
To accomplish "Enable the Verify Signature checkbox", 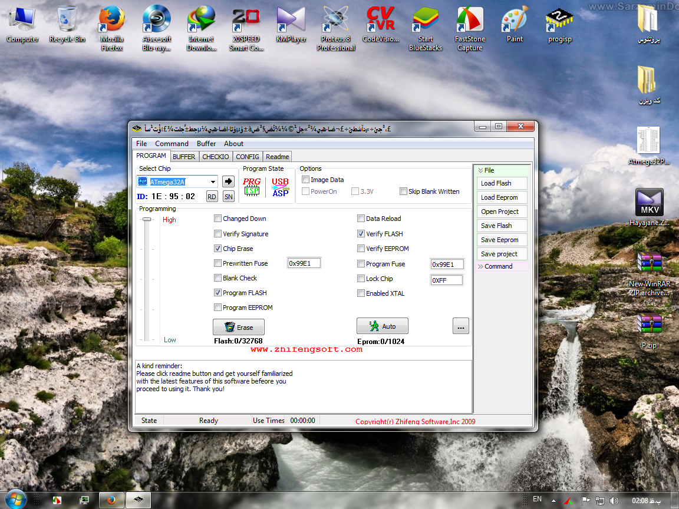I will tap(218, 234).
